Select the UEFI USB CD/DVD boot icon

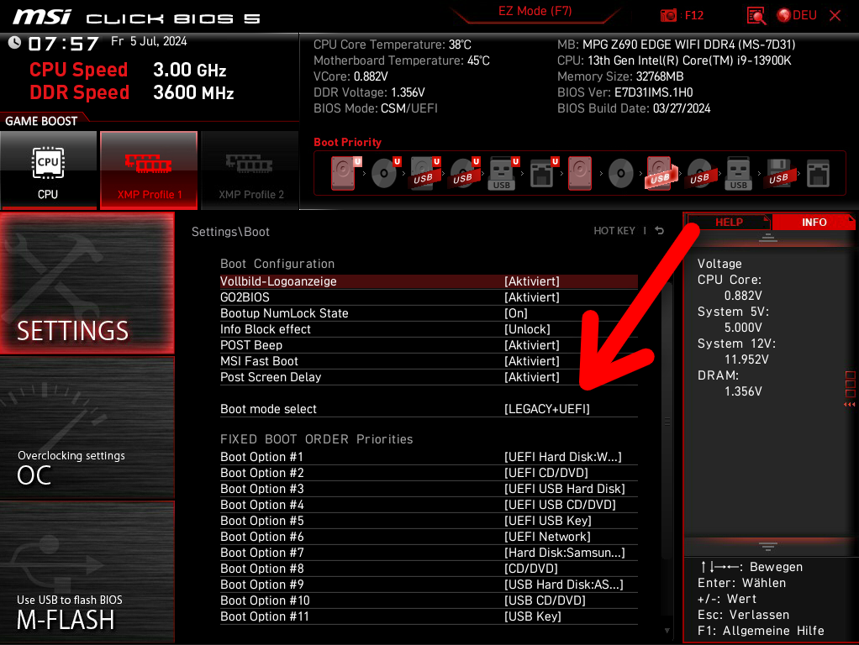tap(463, 173)
